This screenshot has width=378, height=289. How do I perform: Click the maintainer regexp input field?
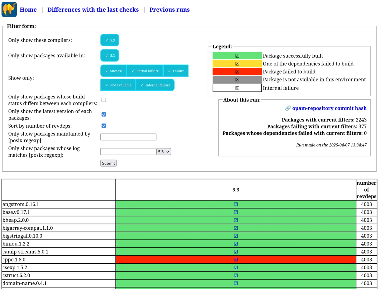[x=128, y=137]
